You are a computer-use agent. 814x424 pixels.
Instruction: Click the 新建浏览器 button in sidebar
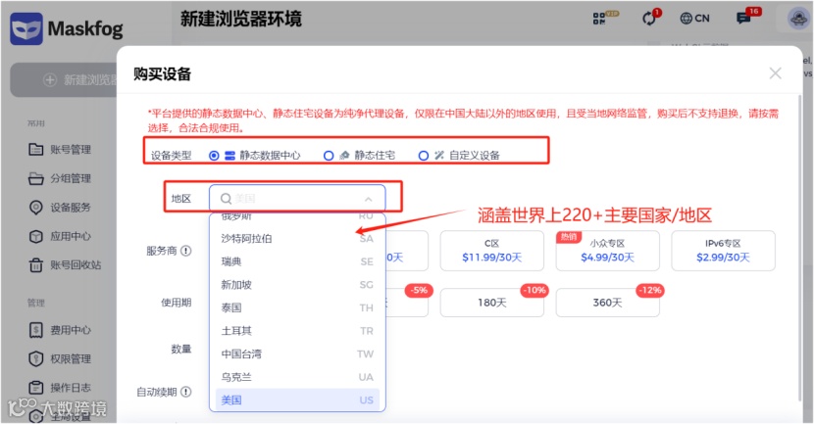point(65,80)
